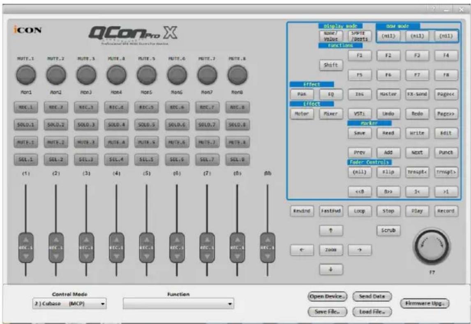The height and width of the screenshot is (324, 471).
Task: Click the FastFwd transport button
Action: [331, 211]
